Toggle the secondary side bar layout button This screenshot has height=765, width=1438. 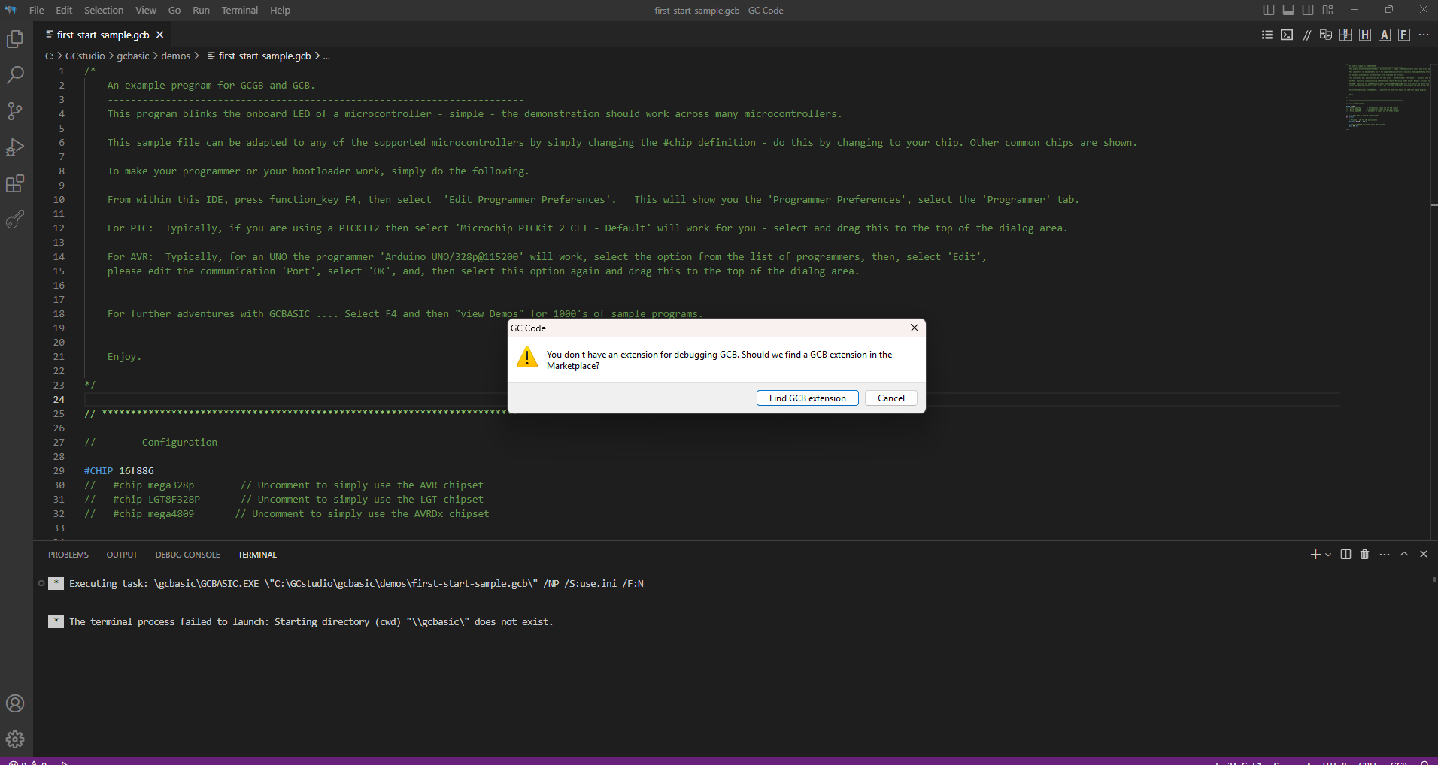pyautogui.click(x=1308, y=10)
